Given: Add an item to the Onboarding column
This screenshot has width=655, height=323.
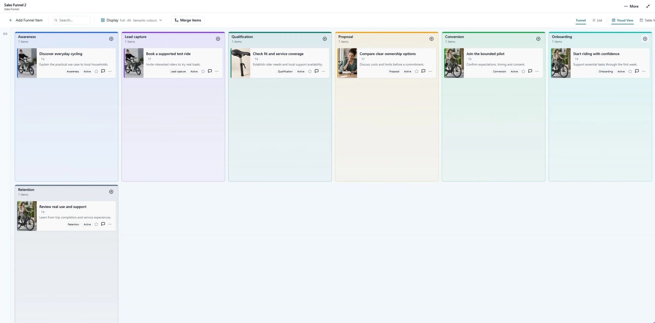Looking at the screenshot, I should pos(645,39).
